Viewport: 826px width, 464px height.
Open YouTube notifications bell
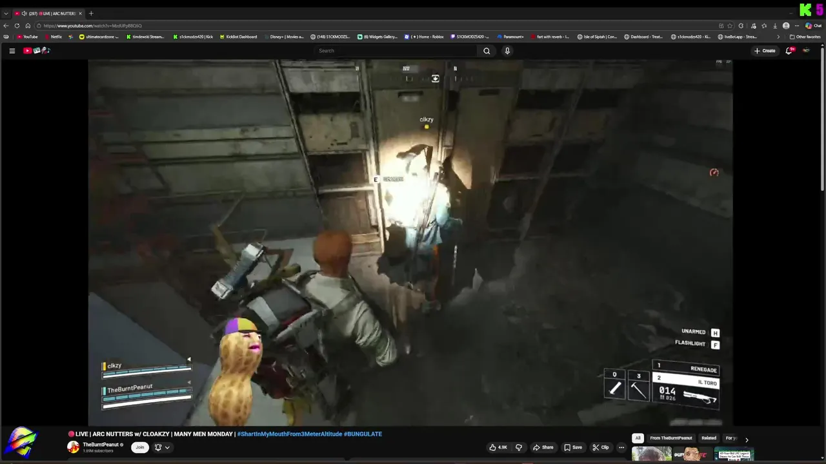pyautogui.click(x=789, y=50)
